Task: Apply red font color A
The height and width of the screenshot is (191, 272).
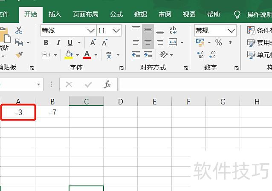Action: 87,55
